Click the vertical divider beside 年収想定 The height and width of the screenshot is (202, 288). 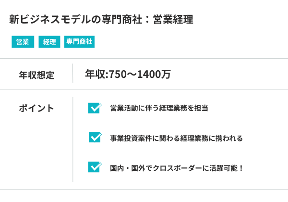coord(73,74)
